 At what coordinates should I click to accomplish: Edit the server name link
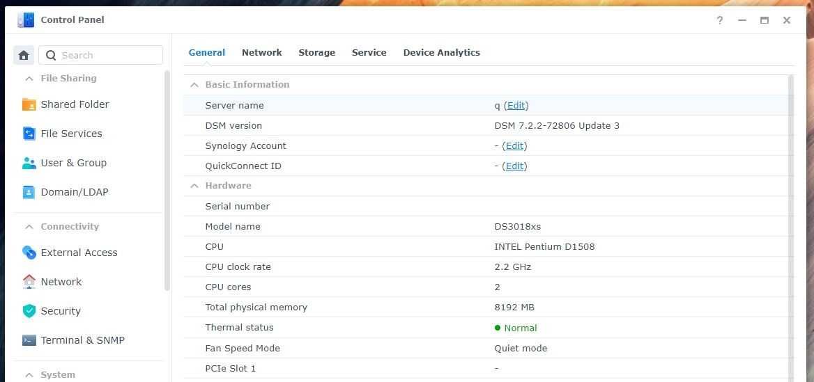point(516,105)
